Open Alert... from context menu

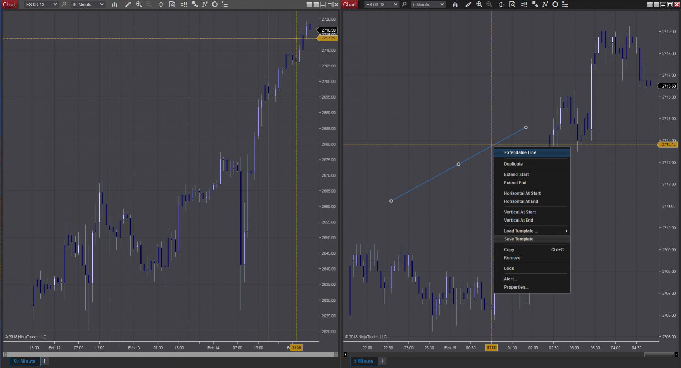click(532, 279)
